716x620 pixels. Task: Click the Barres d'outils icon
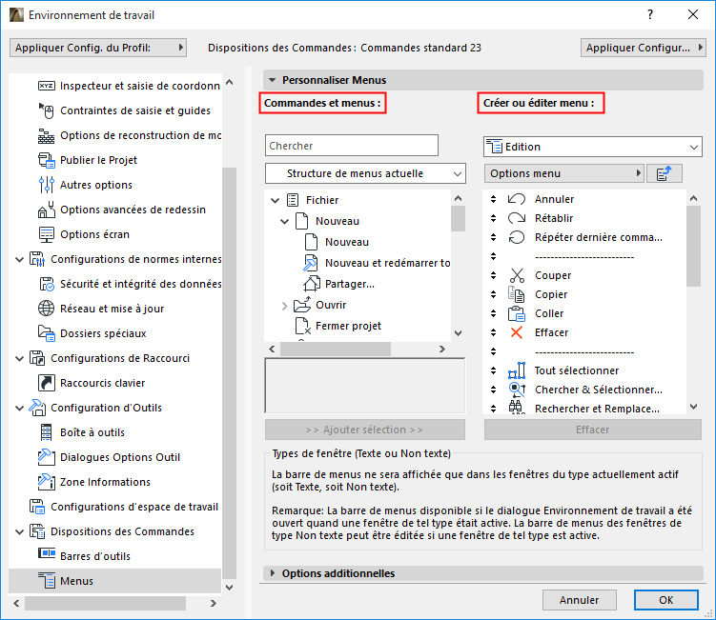click(46, 553)
